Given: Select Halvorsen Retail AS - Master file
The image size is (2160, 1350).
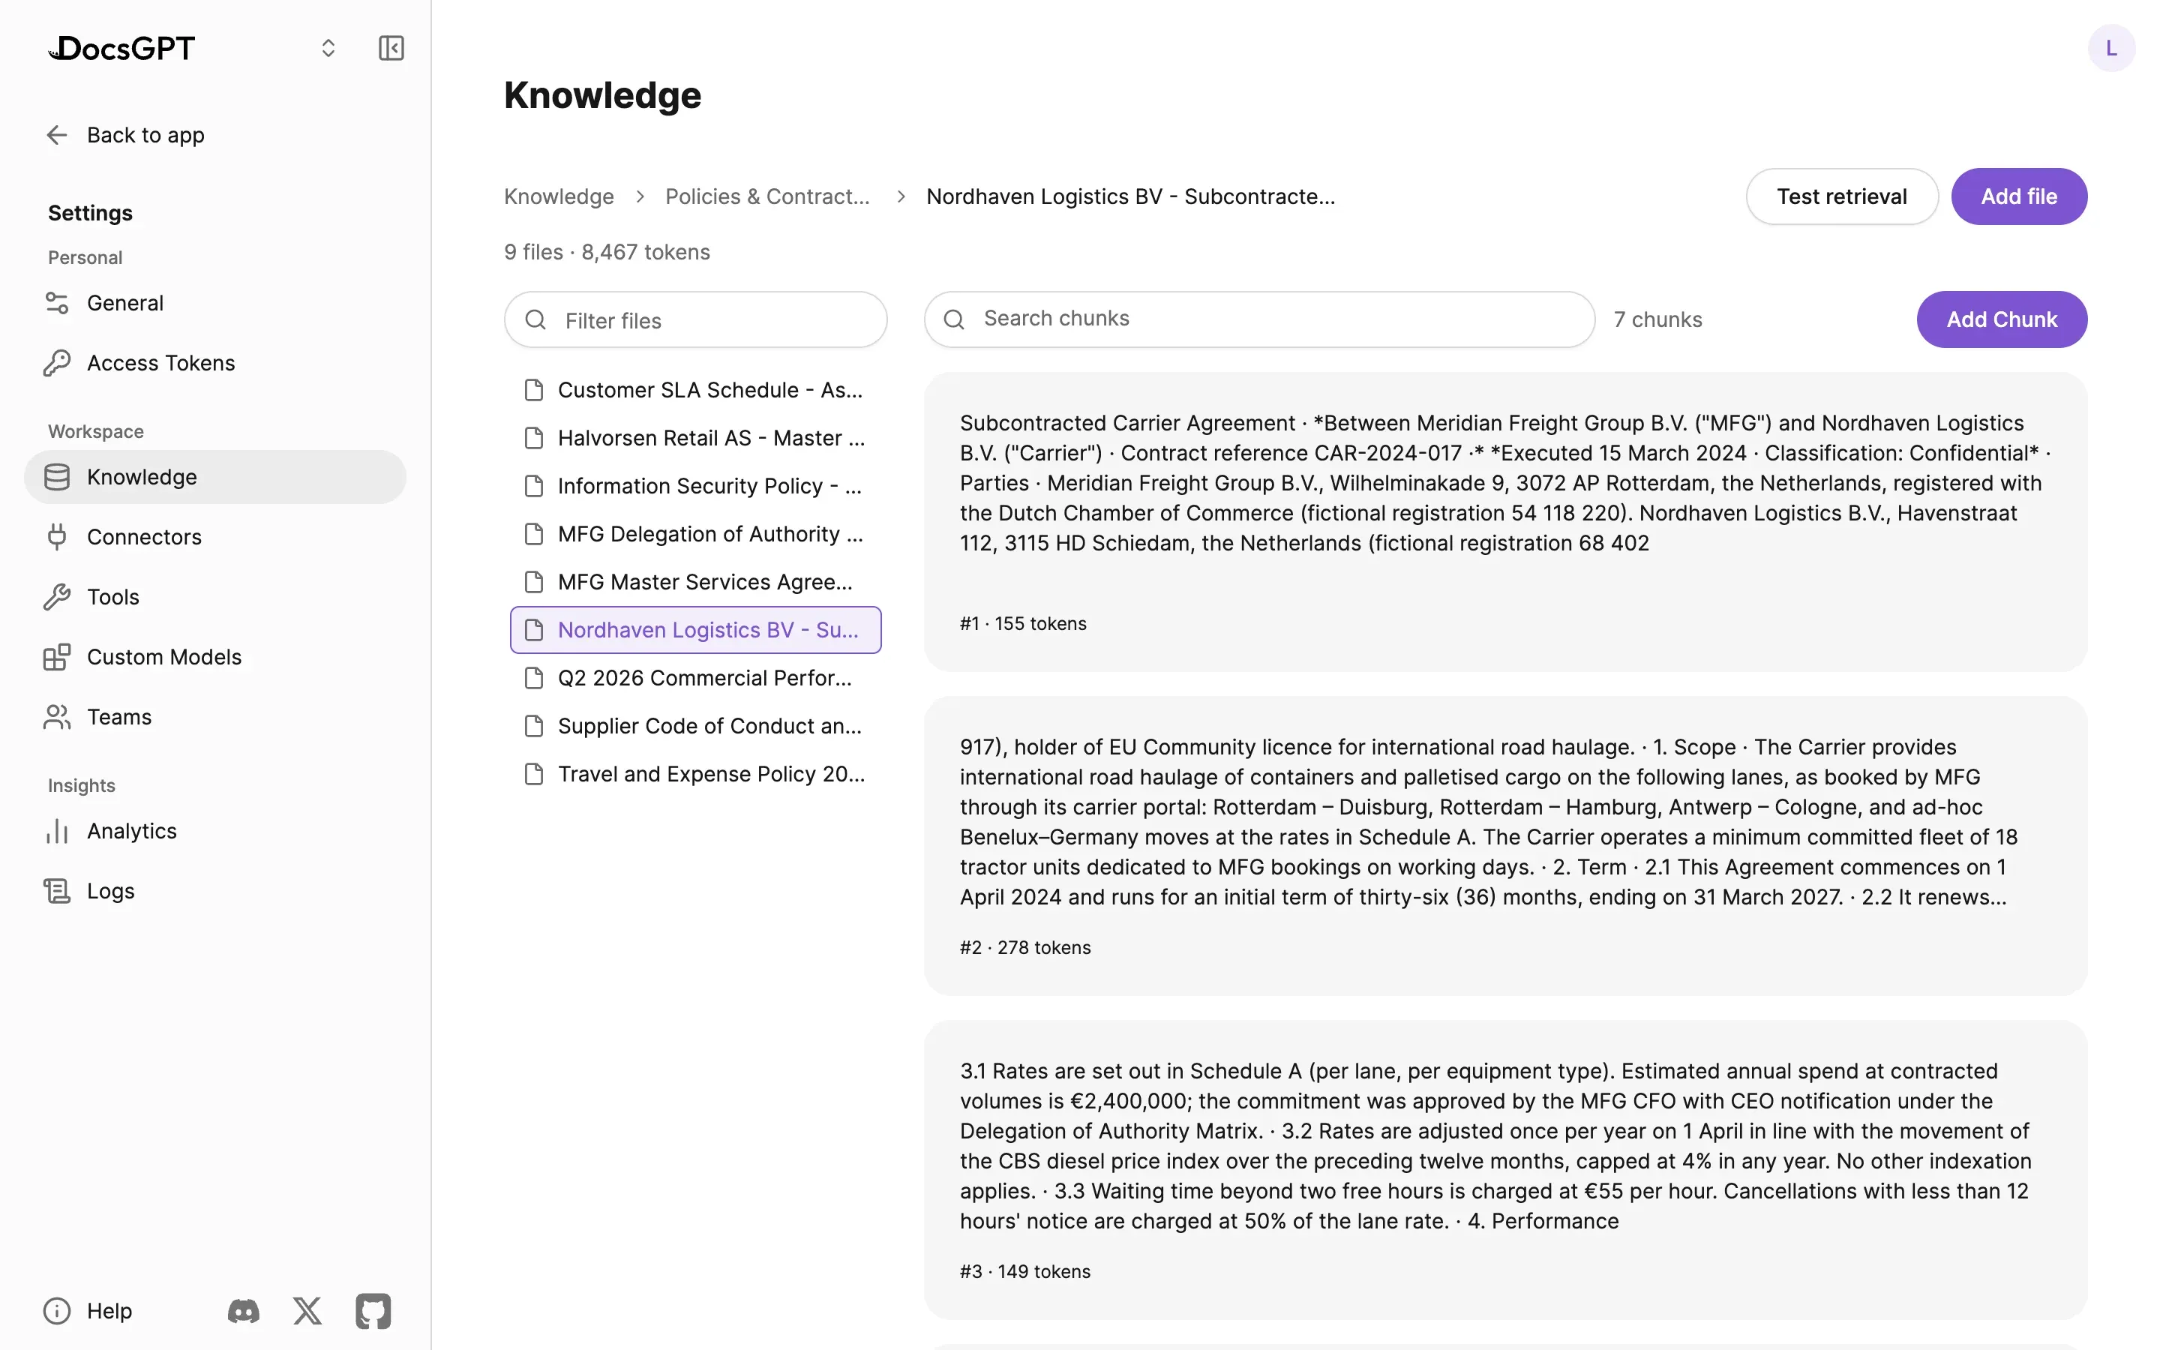Looking at the screenshot, I should point(695,439).
